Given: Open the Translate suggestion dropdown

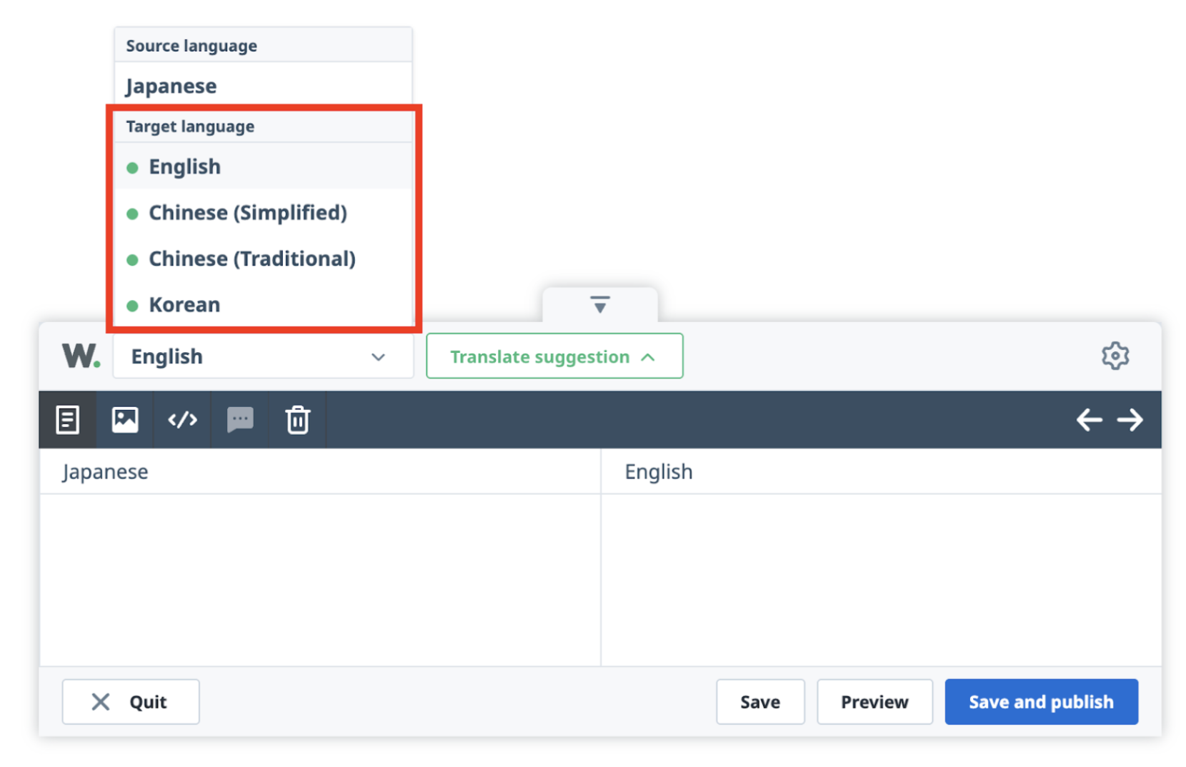Looking at the screenshot, I should pos(554,356).
